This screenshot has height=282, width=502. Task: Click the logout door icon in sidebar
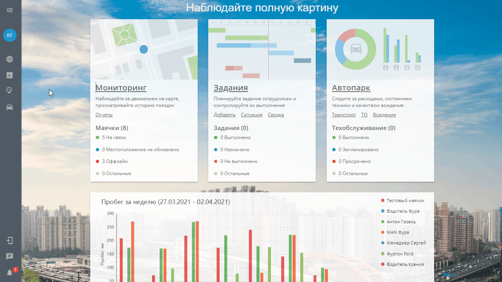[10, 240]
